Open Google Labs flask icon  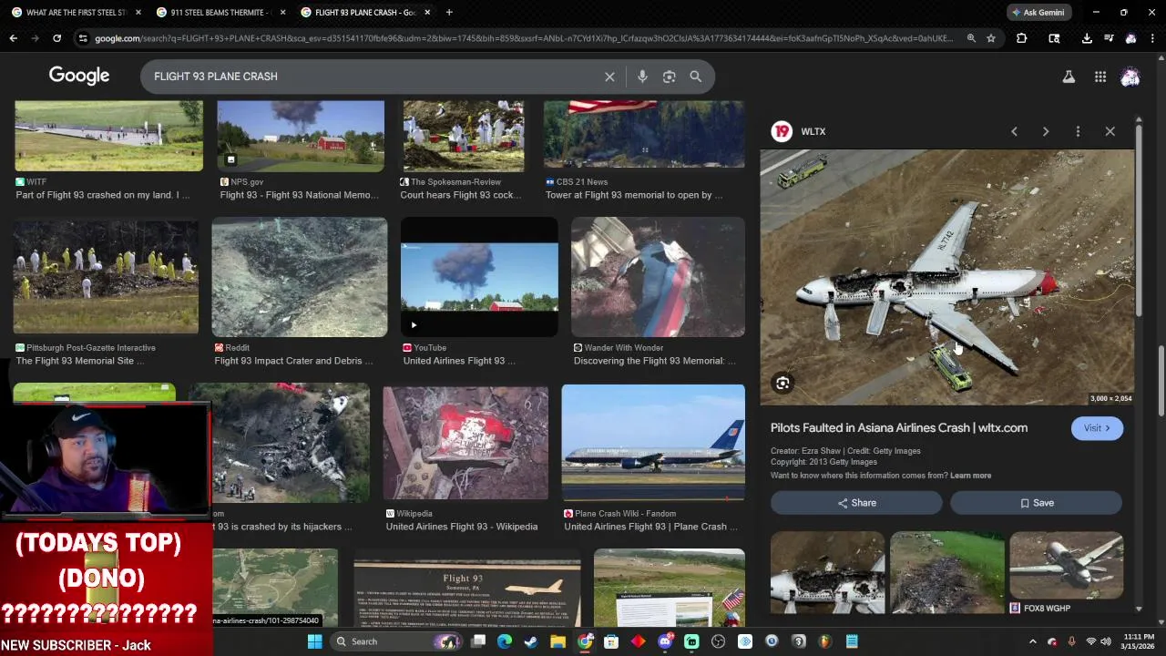1069,77
